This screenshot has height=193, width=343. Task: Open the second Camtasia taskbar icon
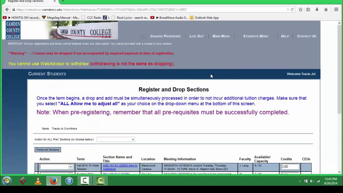[x=100, y=181]
